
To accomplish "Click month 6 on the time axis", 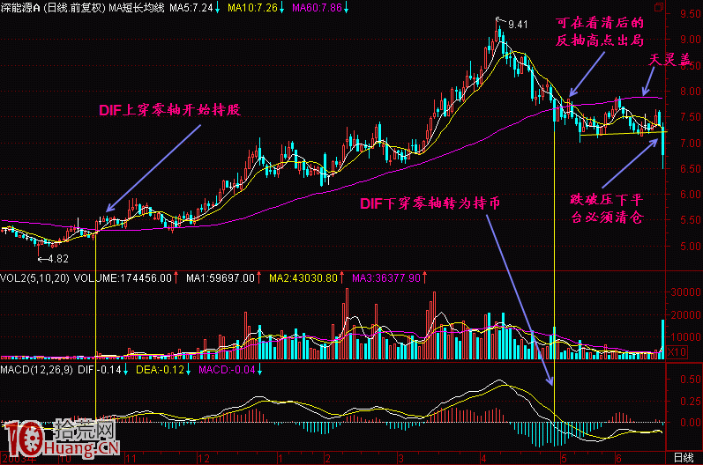I will click(x=618, y=459).
